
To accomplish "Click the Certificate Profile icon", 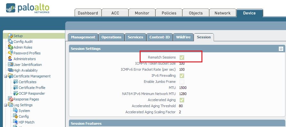I will click(16, 88).
